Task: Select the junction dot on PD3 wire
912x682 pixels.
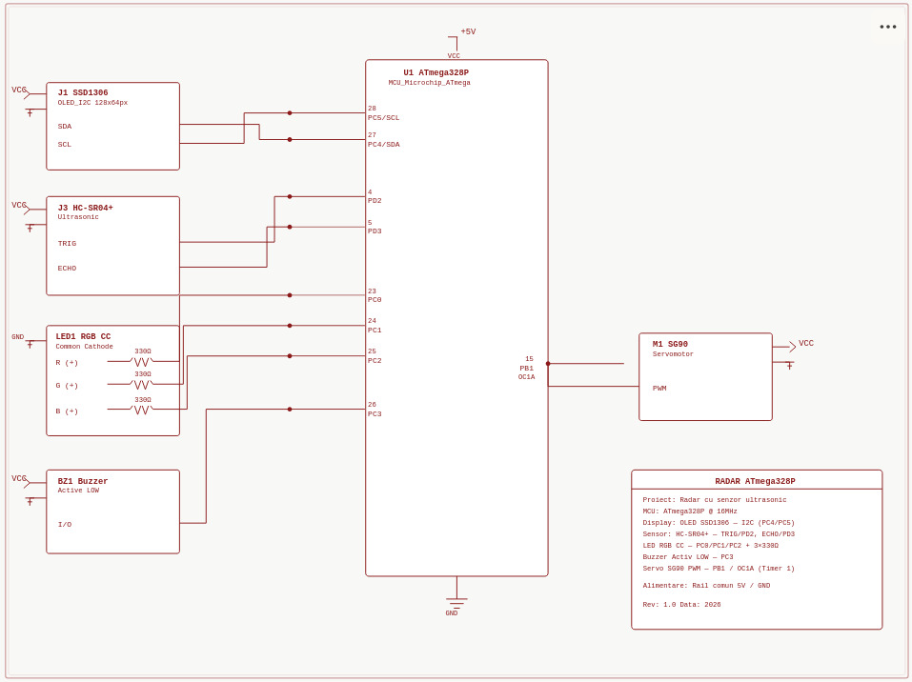Action: (290, 227)
